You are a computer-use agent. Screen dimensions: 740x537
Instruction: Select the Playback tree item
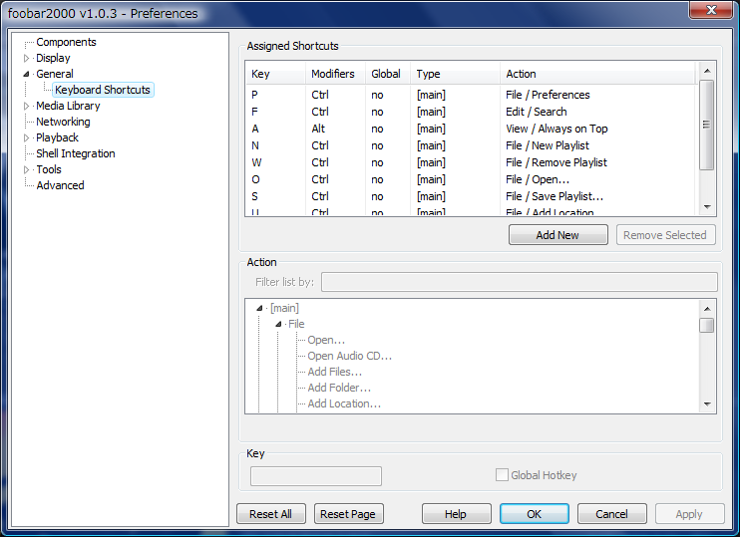(x=57, y=137)
